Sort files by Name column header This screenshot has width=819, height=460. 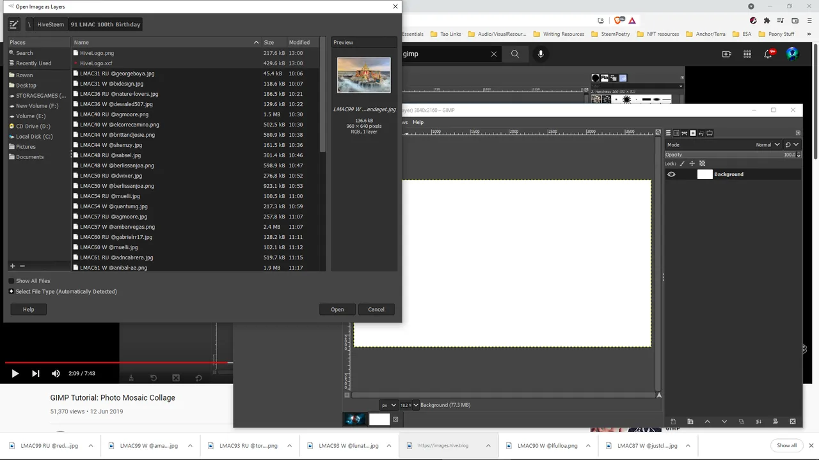[x=166, y=42]
